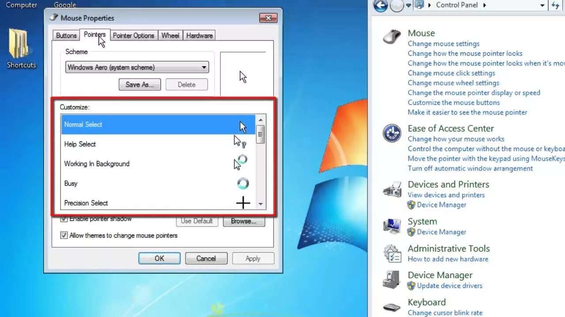
Task: Open Change mouse settings link
Action: [444, 44]
